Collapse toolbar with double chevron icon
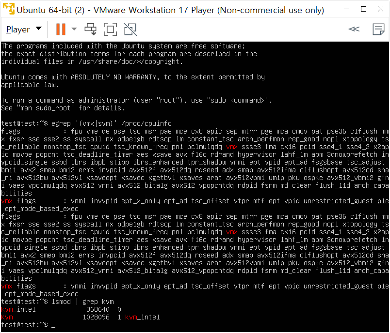The height and width of the screenshot is (333, 390). point(354,29)
